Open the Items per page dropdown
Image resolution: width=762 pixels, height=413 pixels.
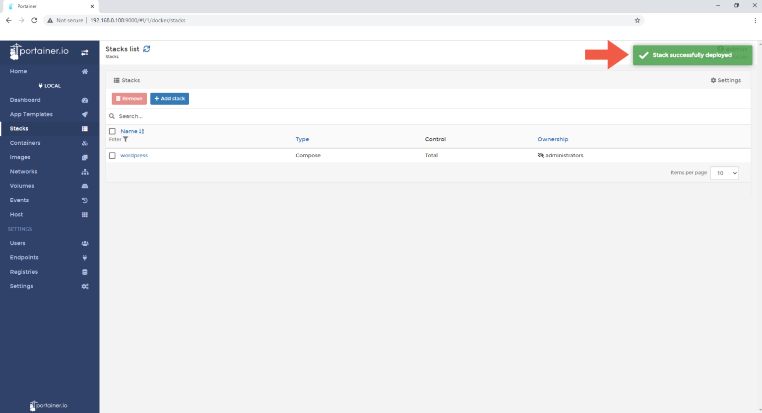pos(724,173)
